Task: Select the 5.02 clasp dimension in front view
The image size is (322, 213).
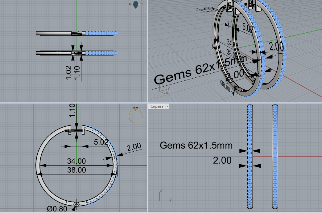Action: pyautogui.click(x=101, y=142)
